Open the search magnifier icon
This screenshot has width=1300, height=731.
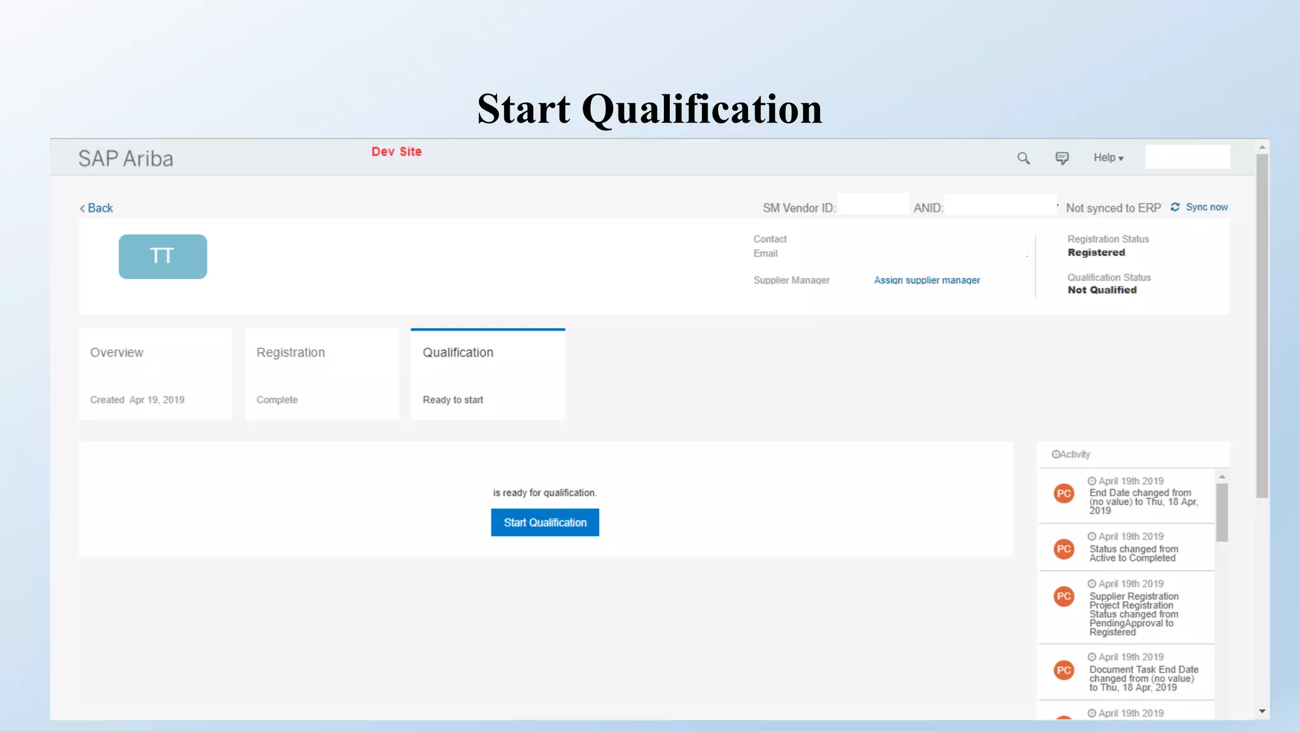click(1023, 158)
